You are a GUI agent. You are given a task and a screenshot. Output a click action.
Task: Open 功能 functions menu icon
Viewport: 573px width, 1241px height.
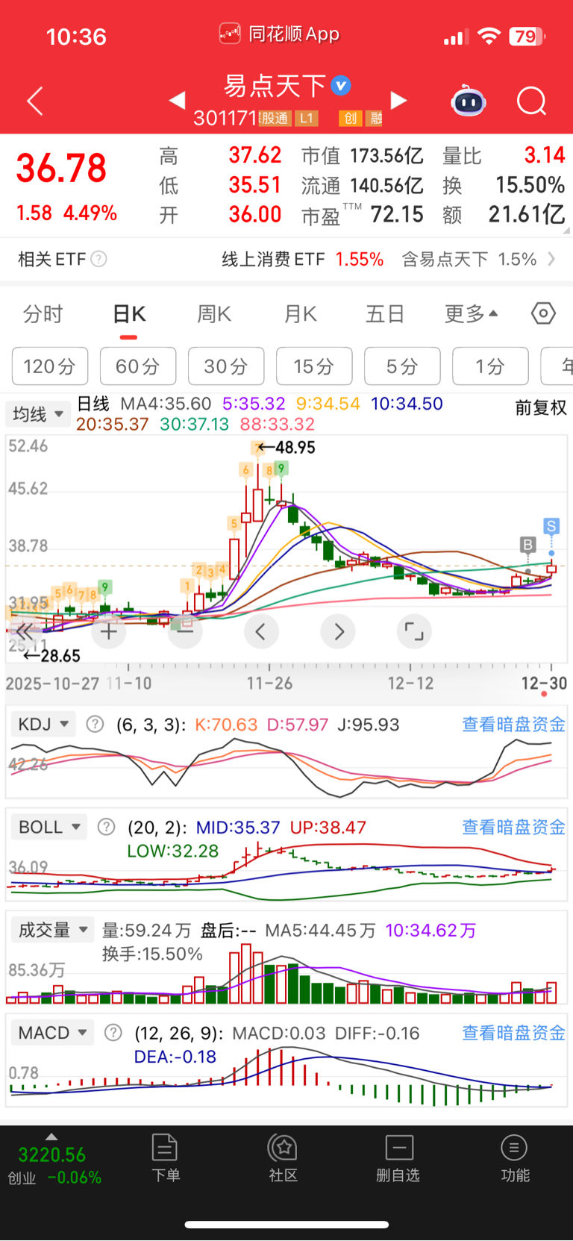pos(515,1158)
